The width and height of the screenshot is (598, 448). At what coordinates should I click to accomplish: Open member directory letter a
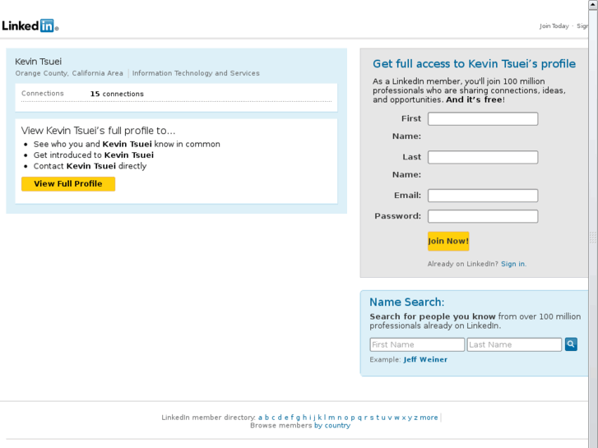(260, 418)
